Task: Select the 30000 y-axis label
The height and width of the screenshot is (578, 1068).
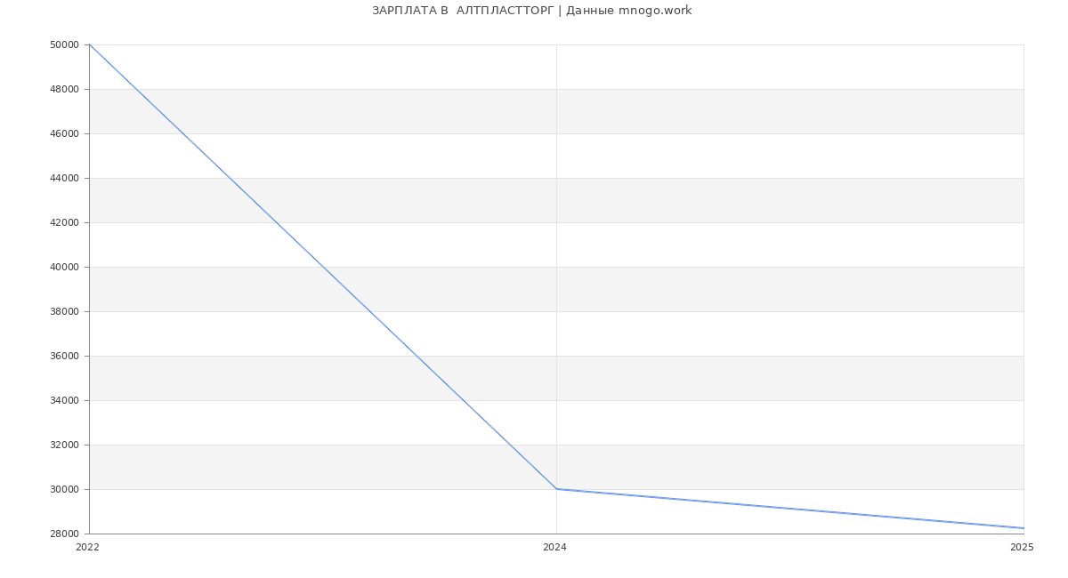Action: point(66,489)
